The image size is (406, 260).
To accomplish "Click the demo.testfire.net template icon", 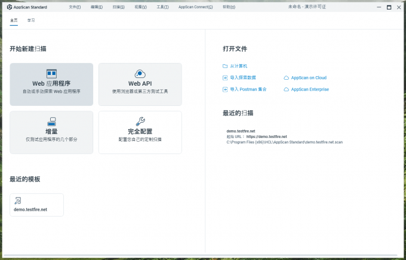I will coord(17,201).
